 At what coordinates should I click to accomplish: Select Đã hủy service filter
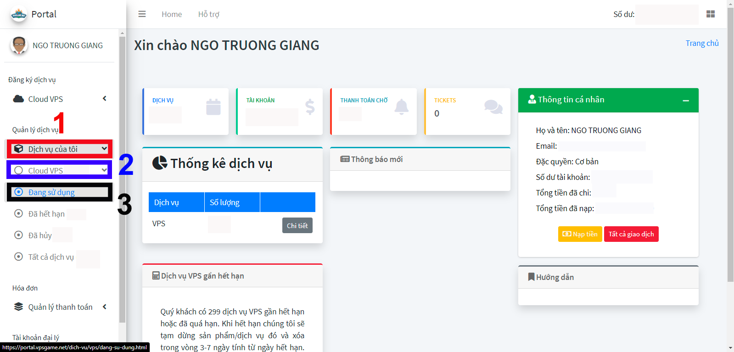40,235
